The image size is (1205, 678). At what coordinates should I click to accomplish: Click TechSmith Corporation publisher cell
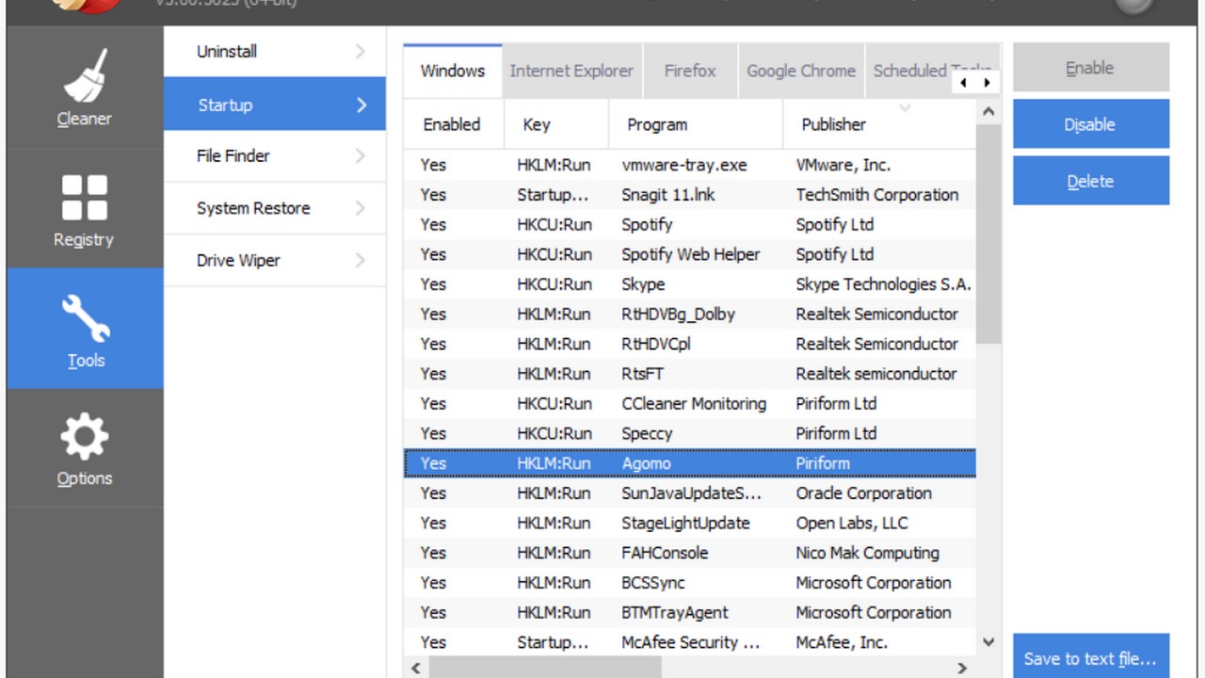[x=877, y=195]
